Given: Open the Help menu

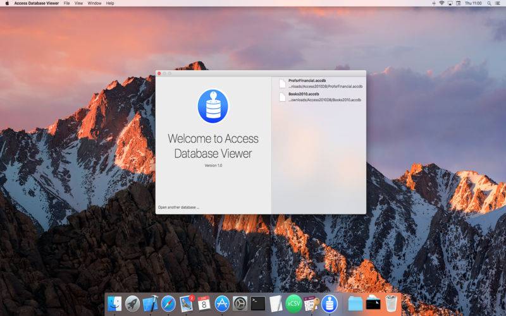Looking at the screenshot, I should (x=110, y=3).
